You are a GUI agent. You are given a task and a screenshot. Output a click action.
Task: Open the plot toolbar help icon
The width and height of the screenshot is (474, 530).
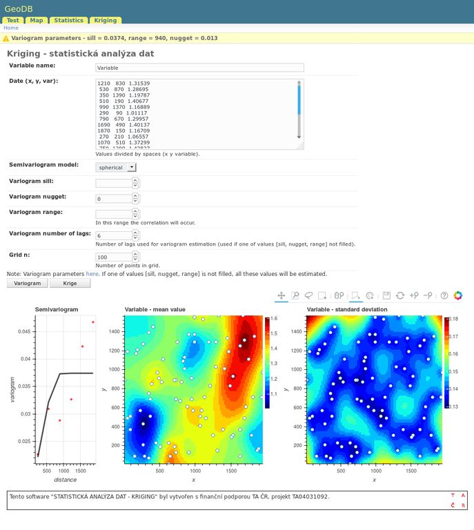click(444, 295)
